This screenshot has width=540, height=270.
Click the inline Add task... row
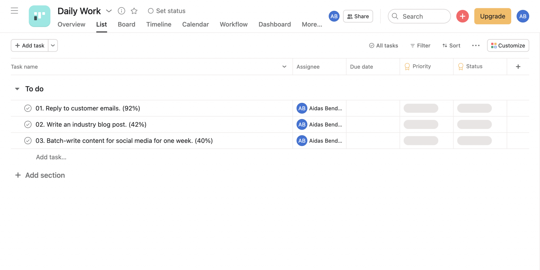click(51, 157)
